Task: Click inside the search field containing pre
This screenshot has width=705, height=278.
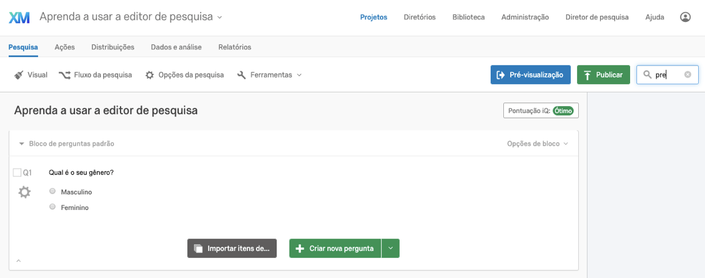Action: [668, 75]
